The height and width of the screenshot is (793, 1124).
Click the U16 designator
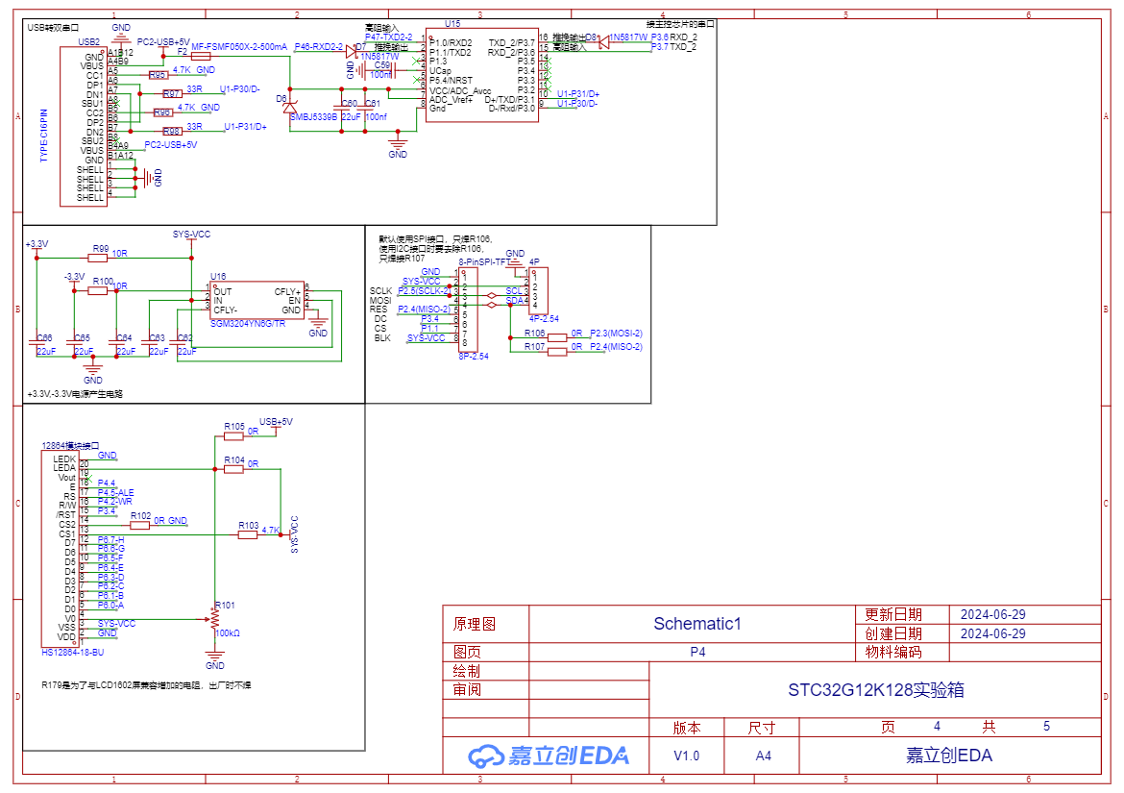click(218, 276)
